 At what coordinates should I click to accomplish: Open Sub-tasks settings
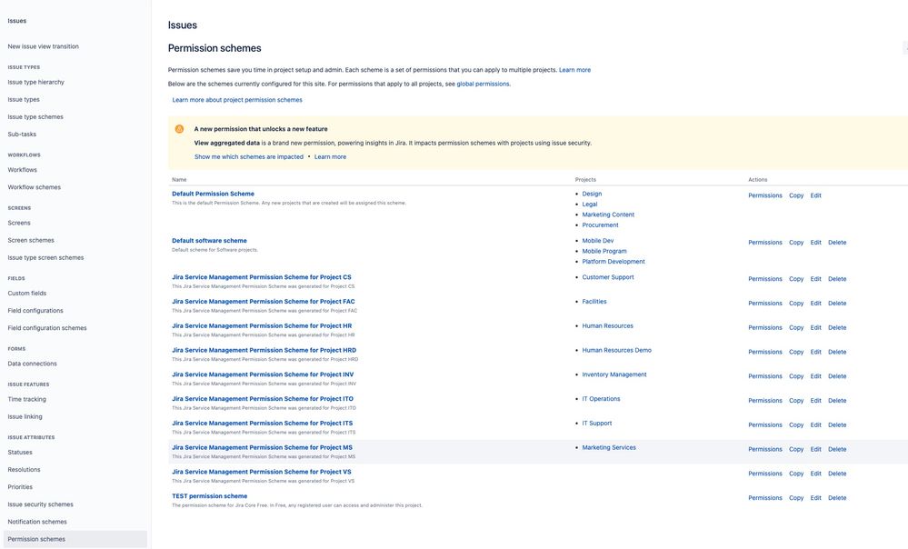coord(22,135)
